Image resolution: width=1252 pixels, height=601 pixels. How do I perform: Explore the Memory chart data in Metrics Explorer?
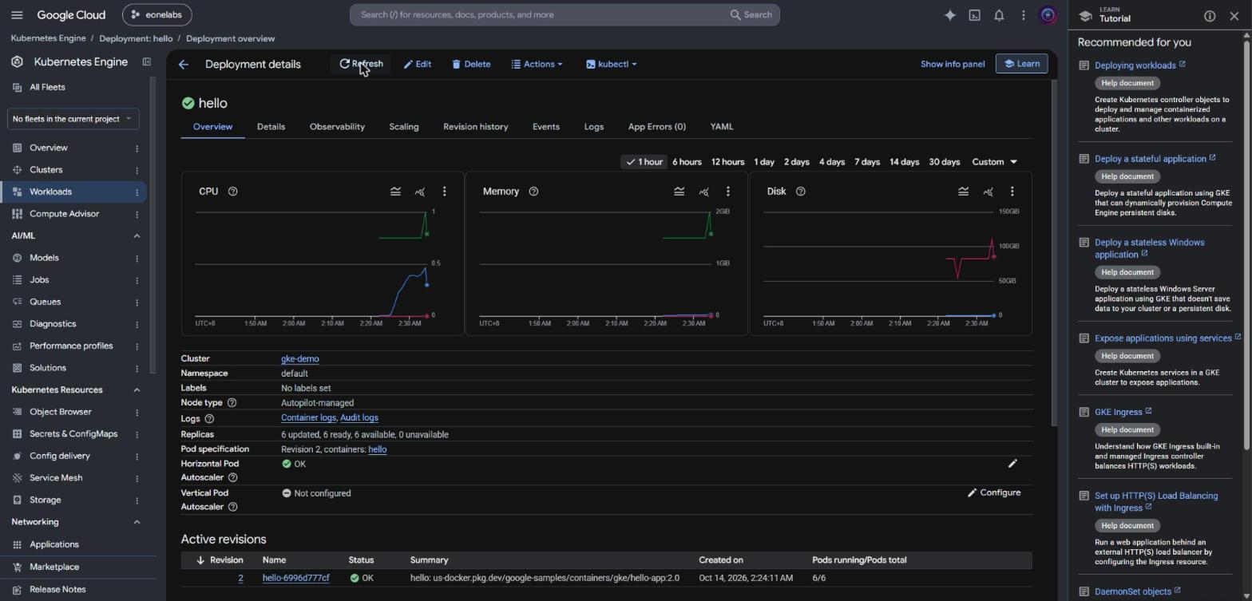coord(703,192)
